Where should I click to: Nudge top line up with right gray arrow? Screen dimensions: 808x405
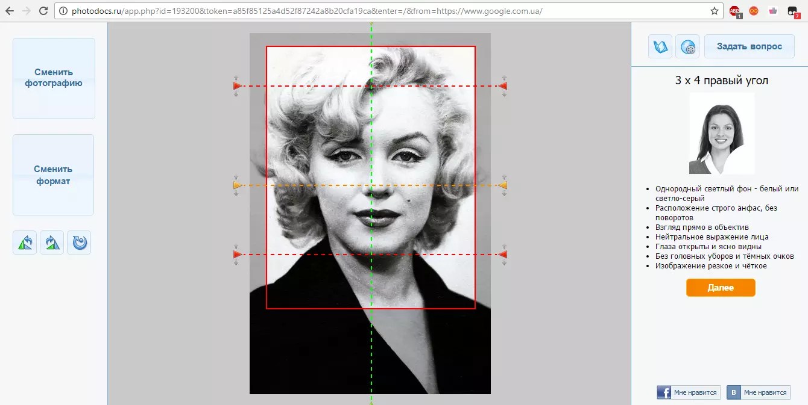(504, 78)
